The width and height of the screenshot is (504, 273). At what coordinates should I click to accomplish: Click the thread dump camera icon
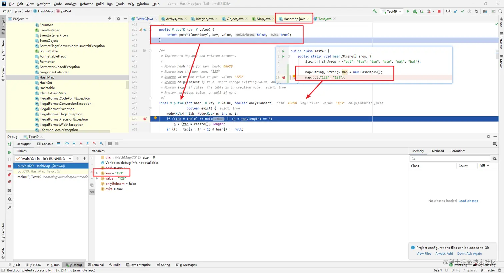point(9,190)
